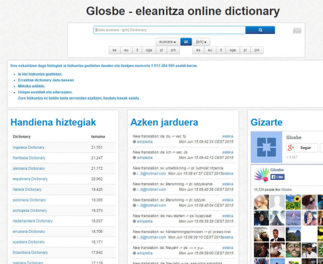The width and height of the screenshot is (323, 264).
Task: Choose 'es' source language shortcut button
Action: [x=114, y=50]
